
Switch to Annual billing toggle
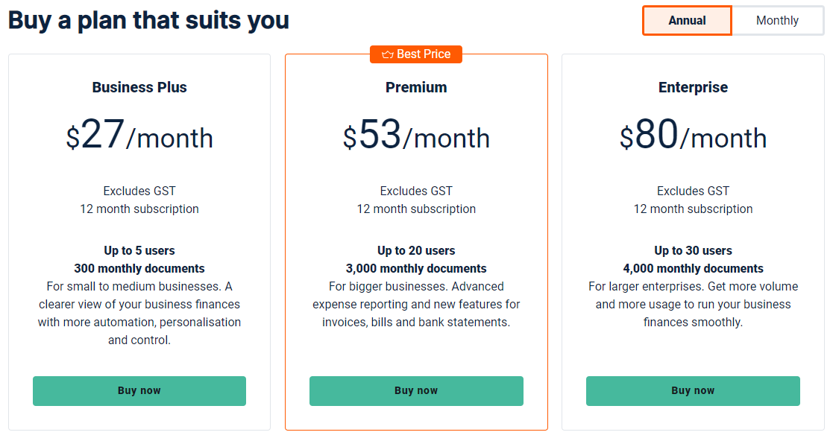(x=687, y=21)
